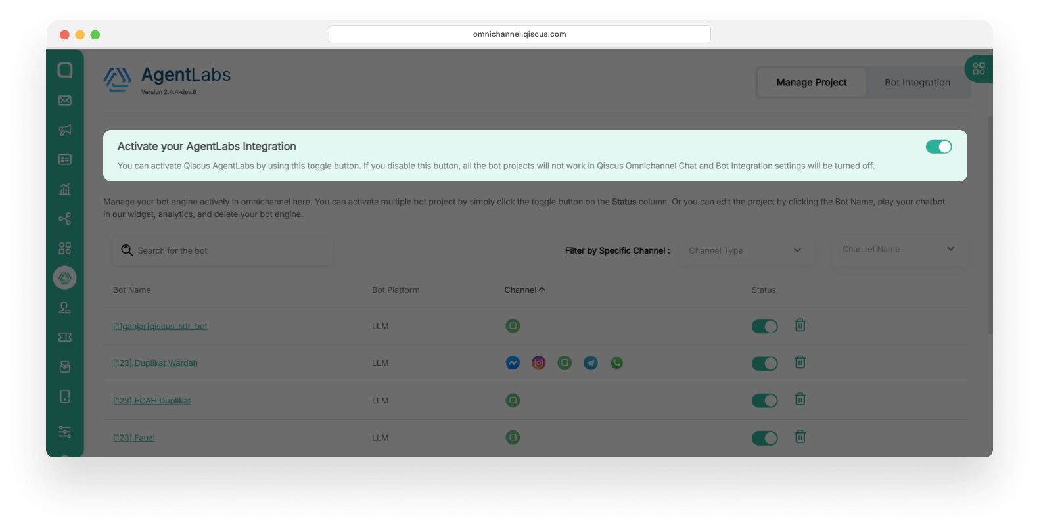1039x529 pixels.
Task: Open the [123] Duplikat Wardah link
Action: coord(155,363)
